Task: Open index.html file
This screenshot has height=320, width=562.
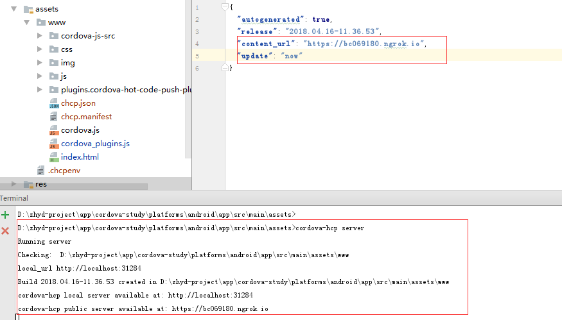Action: [x=80, y=156]
